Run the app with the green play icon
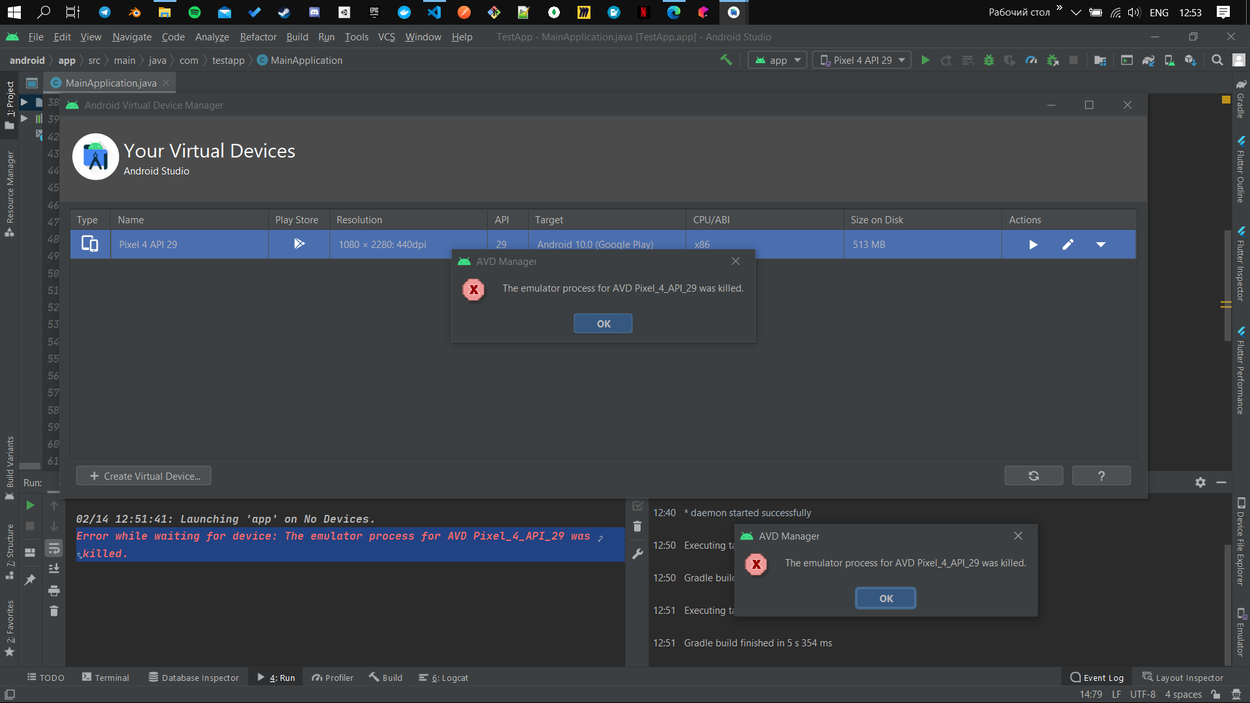The height and width of the screenshot is (703, 1250). pos(925,60)
